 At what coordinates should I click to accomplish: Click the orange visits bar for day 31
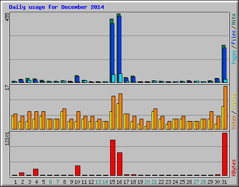(x=225, y=108)
